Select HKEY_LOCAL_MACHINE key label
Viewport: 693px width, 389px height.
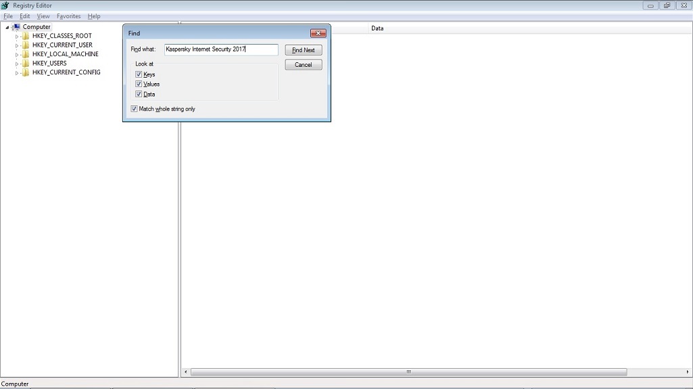pos(66,54)
